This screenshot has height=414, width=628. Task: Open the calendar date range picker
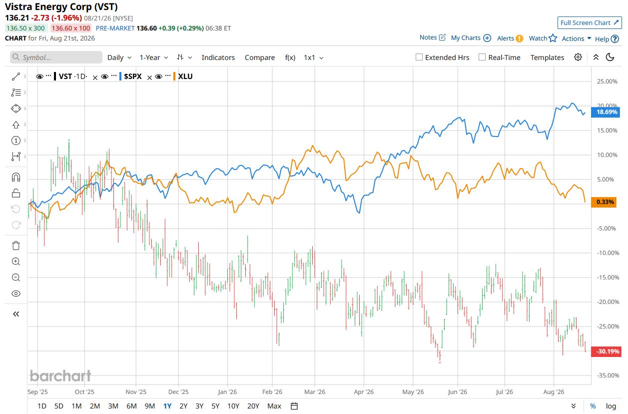click(294, 406)
